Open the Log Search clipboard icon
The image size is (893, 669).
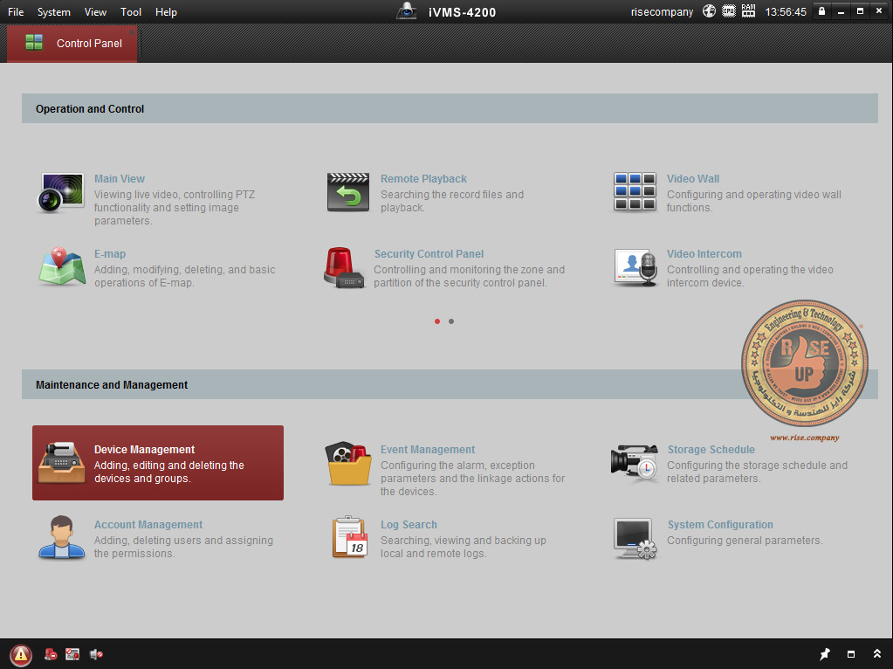coord(350,537)
